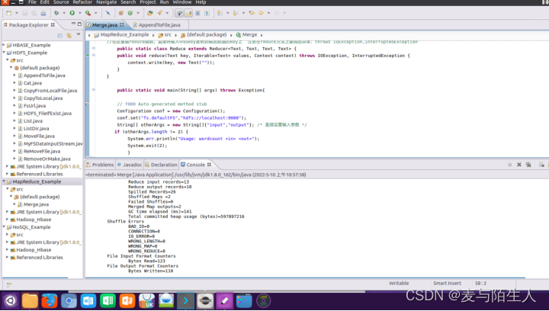Image resolution: width=549 pixels, height=311 pixels.
Task: Open the Files manager folder in the dock
Action: tap(30, 301)
